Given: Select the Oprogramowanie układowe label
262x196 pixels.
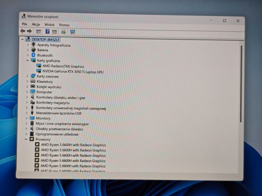Looking at the screenshot, I should pyautogui.click(x=57, y=134).
